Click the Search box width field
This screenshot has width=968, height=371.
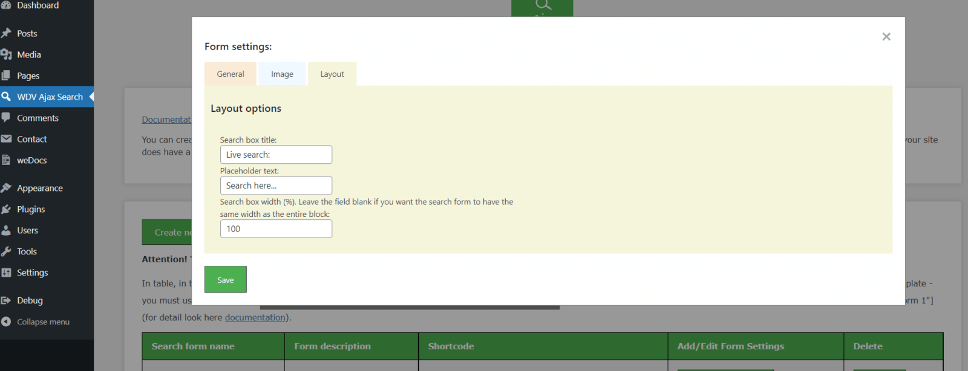(x=276, y=229)
